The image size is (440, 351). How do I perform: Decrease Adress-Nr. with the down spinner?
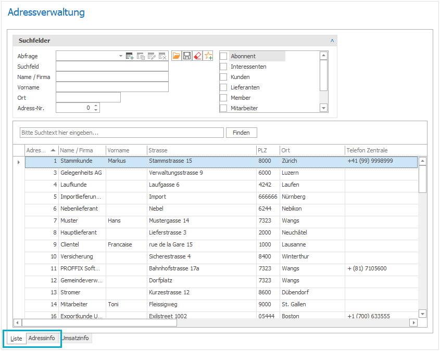pos(96,110)
